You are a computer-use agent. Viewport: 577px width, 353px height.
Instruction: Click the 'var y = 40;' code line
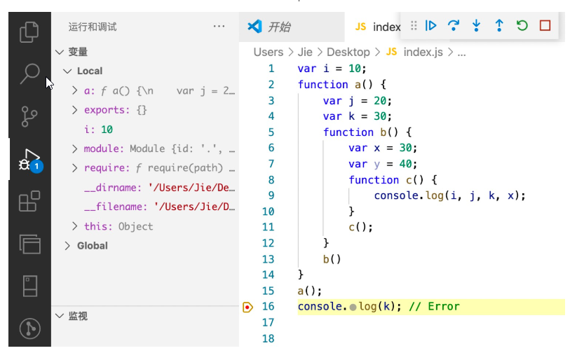point(383,164)
